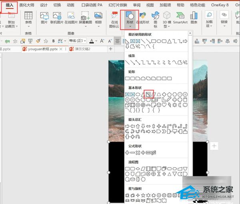
Task: Click the plus button beside slide
Action: point(214,146)
